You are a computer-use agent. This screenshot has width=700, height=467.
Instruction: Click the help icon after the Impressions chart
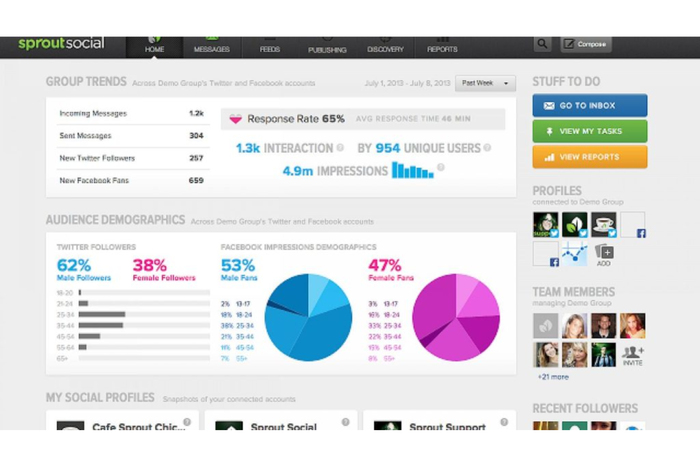[441, 167]
